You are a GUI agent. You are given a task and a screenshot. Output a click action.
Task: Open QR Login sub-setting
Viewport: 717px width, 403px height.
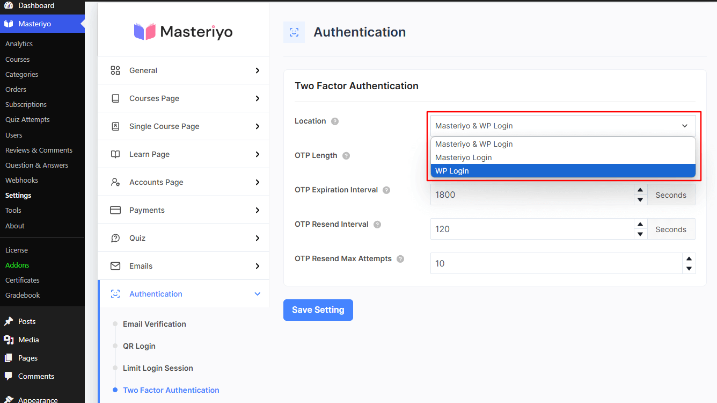pos(139,346)
